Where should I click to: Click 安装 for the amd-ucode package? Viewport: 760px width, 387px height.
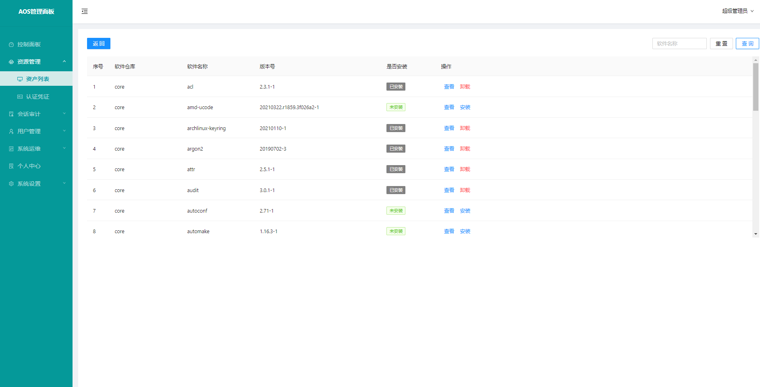coord(465,108)
